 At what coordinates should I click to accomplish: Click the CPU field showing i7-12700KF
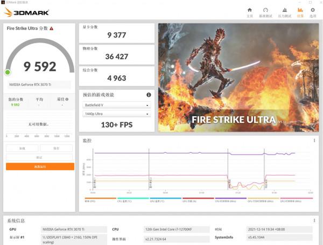(177, 229)
